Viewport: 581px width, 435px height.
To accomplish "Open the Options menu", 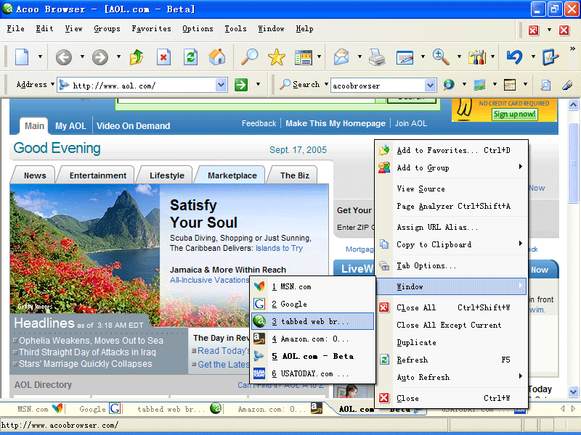I will (198, 29).
